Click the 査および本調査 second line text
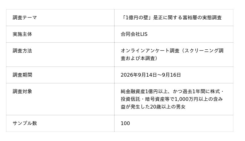 [139, 58]
